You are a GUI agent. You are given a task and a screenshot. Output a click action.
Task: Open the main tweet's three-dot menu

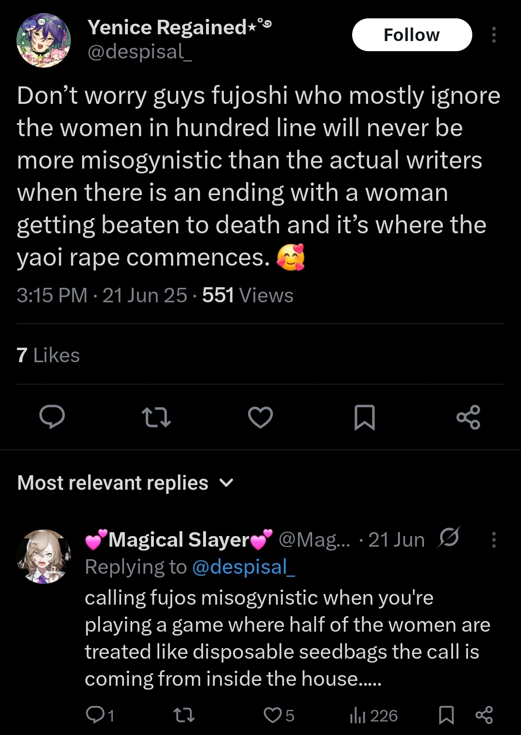pos(494,35)
